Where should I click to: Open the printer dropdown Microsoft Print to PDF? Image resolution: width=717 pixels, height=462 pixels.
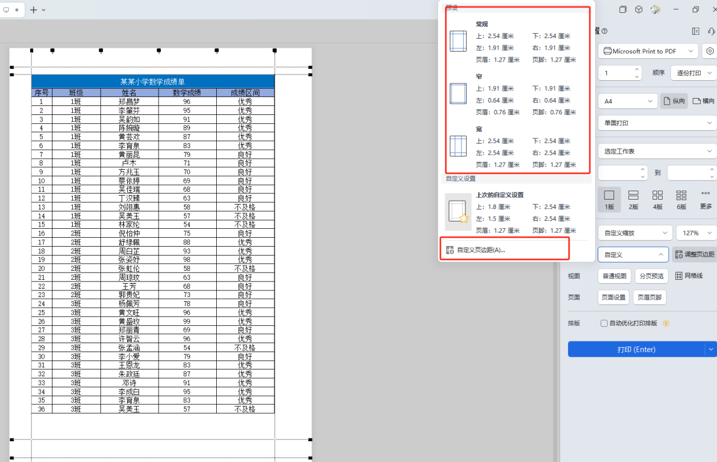648,51
